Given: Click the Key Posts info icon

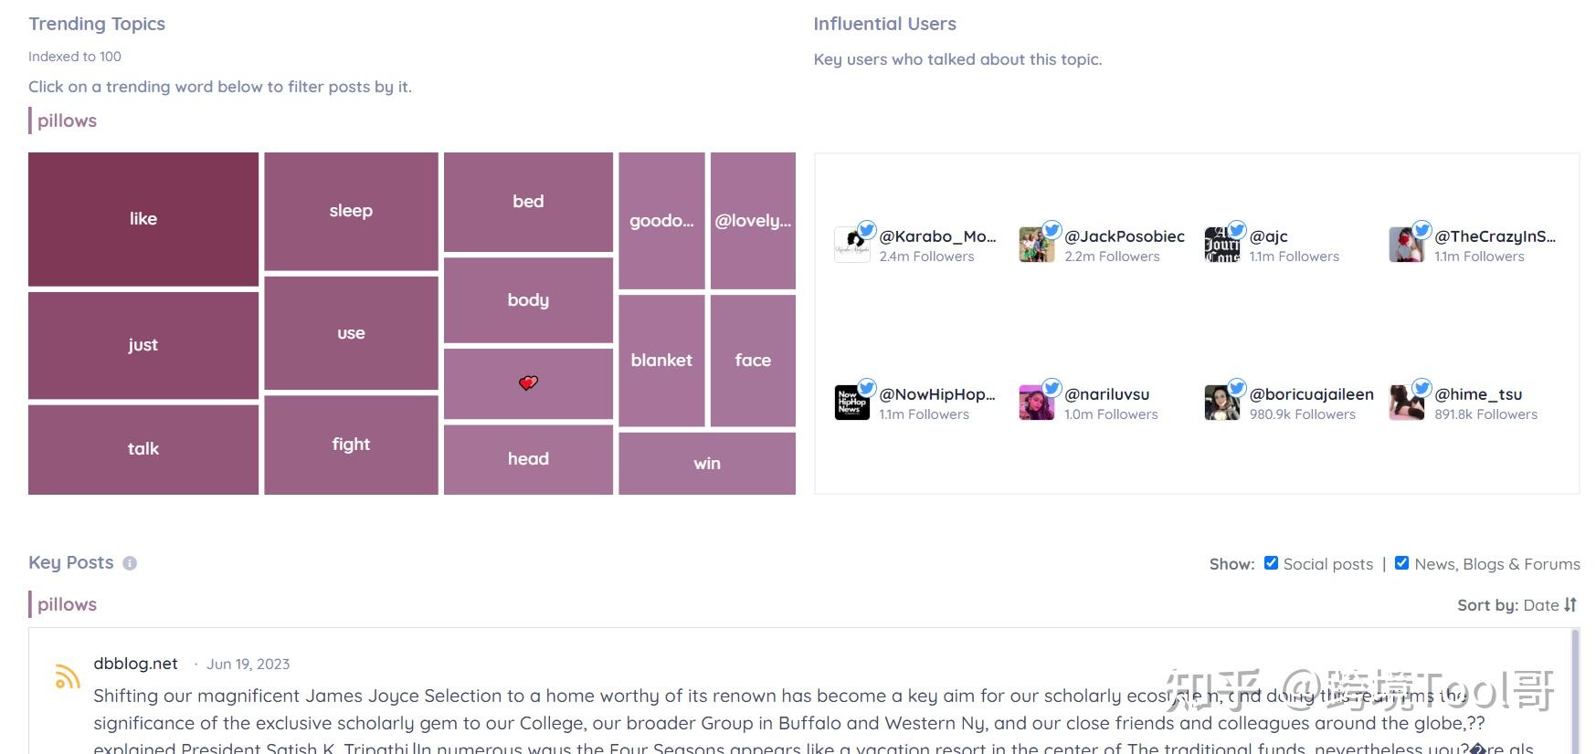Looking at the screenshot, I should coord(130,563).
